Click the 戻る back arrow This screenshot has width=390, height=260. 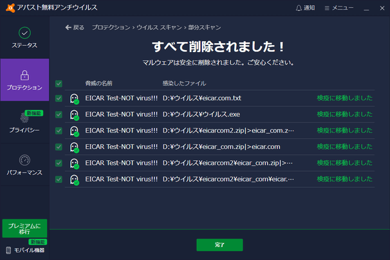point(68,28)
